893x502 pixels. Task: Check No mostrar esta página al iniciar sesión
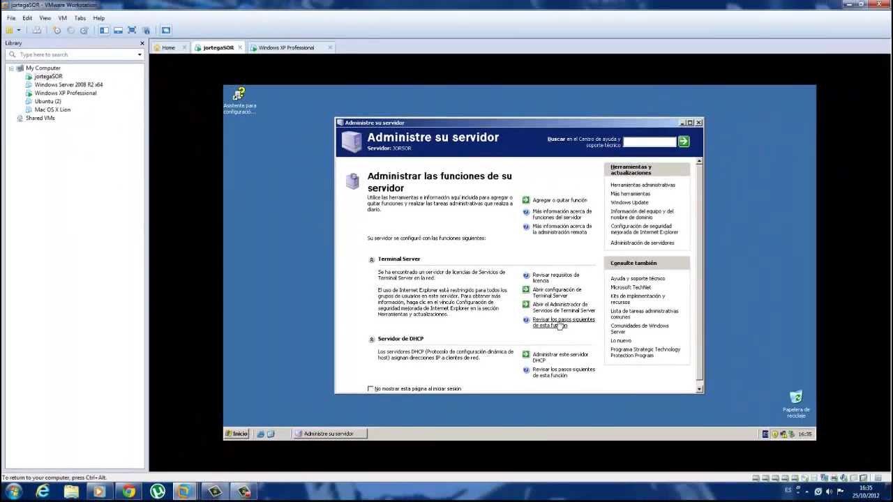pyautogui.click(x=370, y=388)
